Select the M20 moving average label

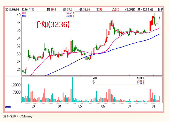coord(24,13)
